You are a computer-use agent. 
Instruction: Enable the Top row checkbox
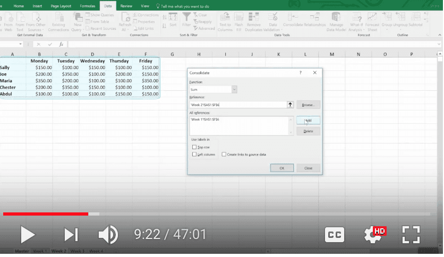click(194, 147)
